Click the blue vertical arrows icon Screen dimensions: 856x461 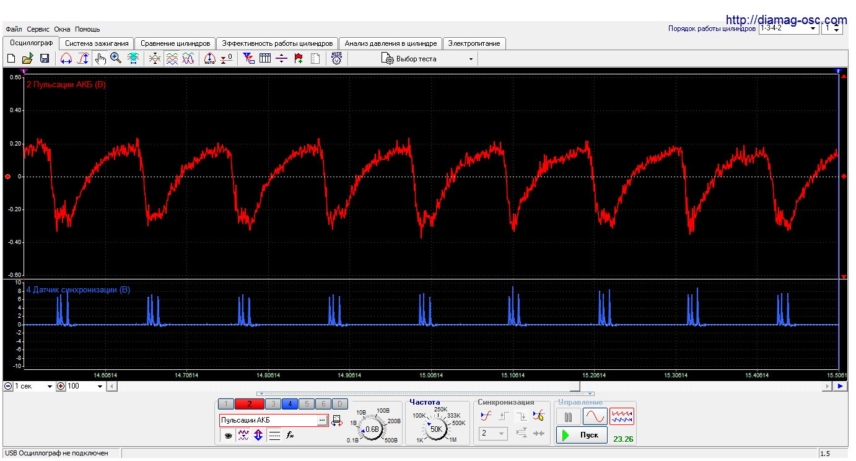pos(258,436)
